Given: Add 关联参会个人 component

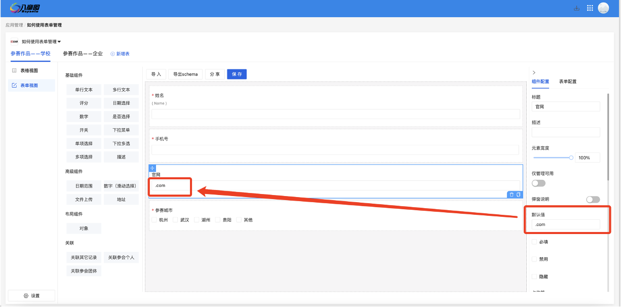Looking at the screenshot, I should [x=121, y=257].
